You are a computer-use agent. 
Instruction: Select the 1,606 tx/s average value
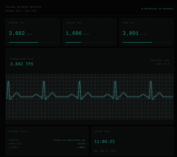77,33
